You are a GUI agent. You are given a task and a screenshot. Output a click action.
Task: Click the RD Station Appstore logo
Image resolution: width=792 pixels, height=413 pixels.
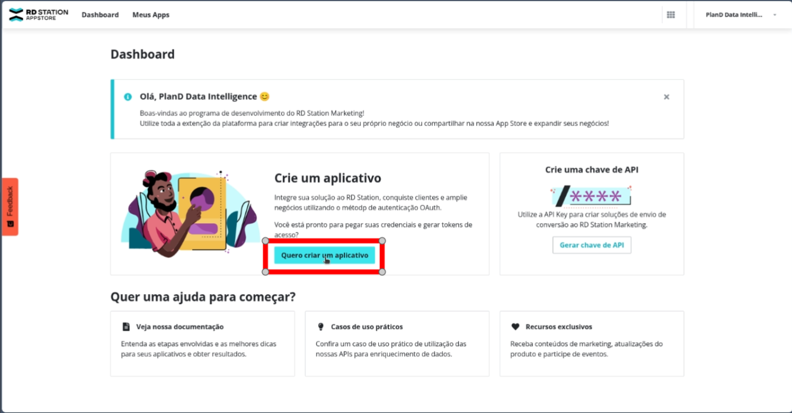coord(39,15)
